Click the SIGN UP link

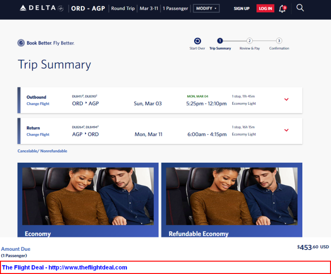[242, 8]
